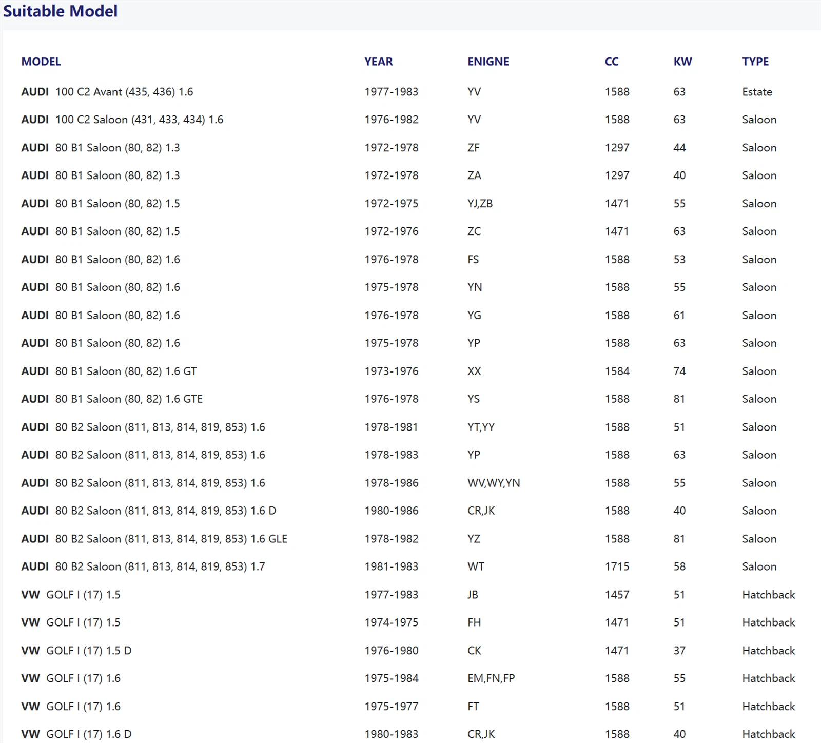821x743 pixels.
Task: Click year 1973-1976 cell
Action: (391, 371)
